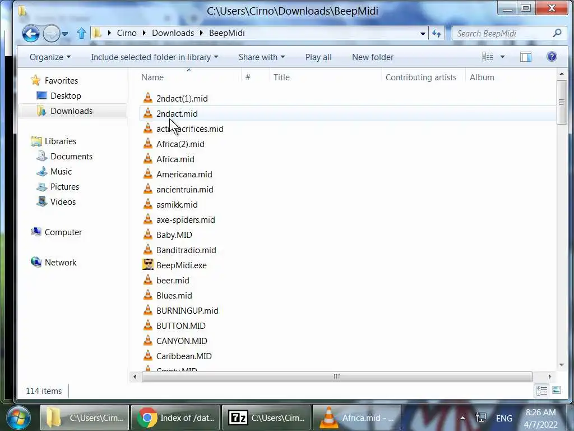Select the 2ndact(1).mid VLC icon
This screenshot has height=431, width=574.
pos(147,98)
